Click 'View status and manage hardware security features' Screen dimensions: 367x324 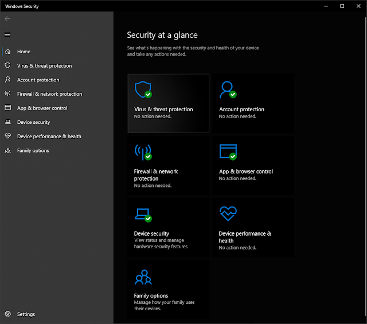[x=161, y=243]
